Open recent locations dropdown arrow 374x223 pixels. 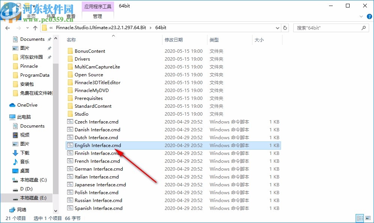coord(27,28)
